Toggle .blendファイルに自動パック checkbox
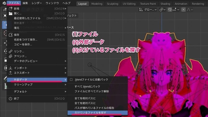 [71, 80]
